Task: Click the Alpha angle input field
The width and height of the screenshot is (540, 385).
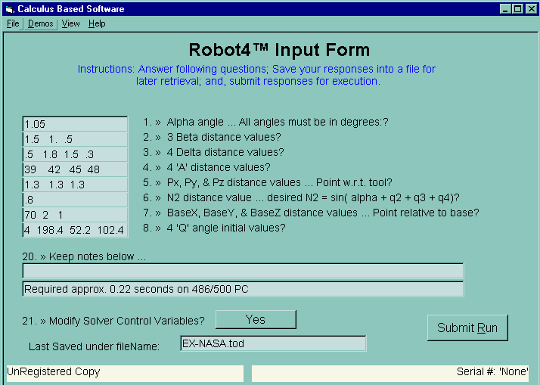Action: [75, 124]
